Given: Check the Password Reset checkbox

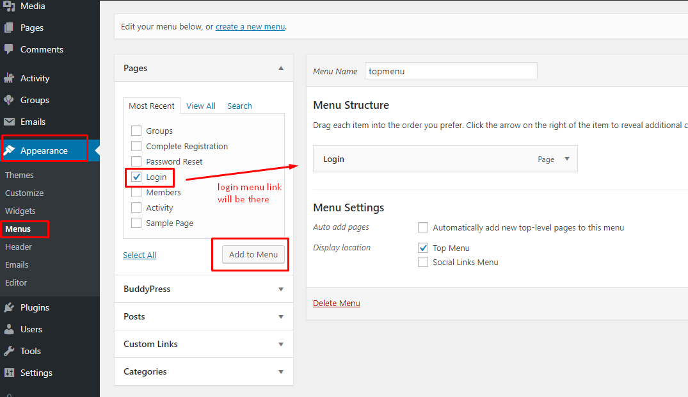Looking at the screenshot, I should pyautogui.click(x=136, y=161).
